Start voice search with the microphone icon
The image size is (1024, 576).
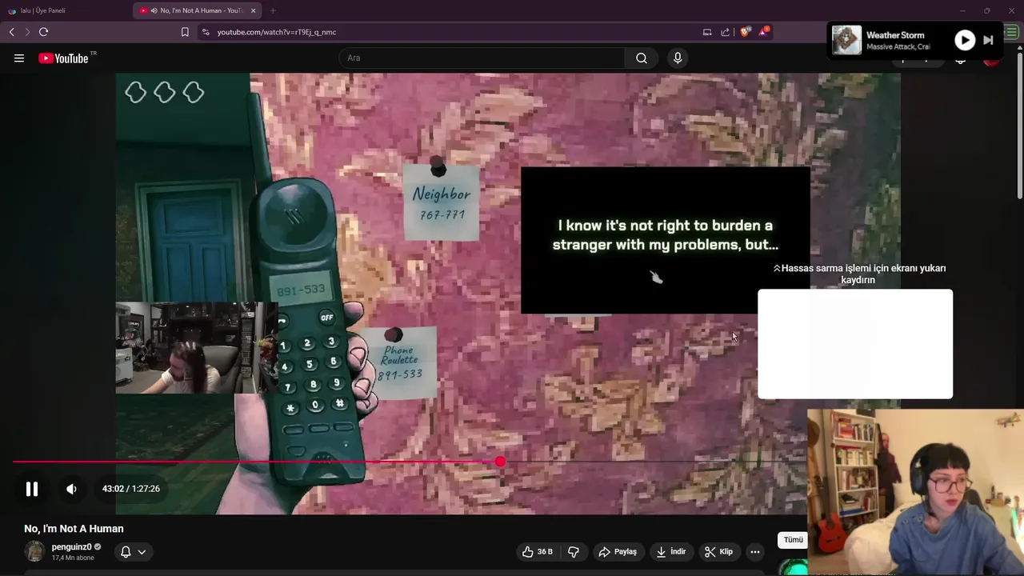pos(678,58)
